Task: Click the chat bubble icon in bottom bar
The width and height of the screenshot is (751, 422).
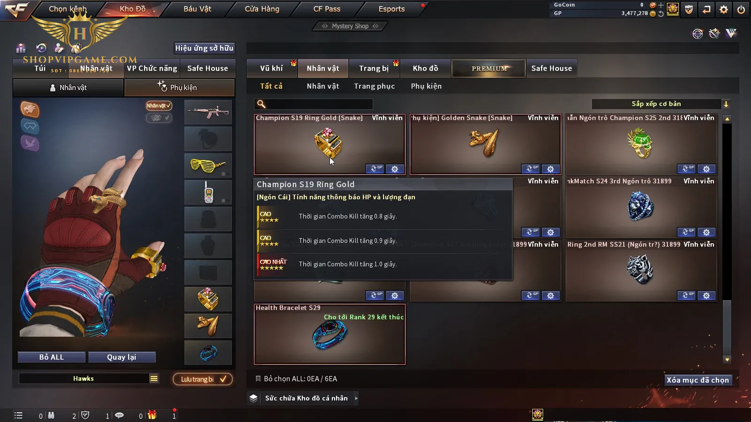Action: click(x=119, y=415)
